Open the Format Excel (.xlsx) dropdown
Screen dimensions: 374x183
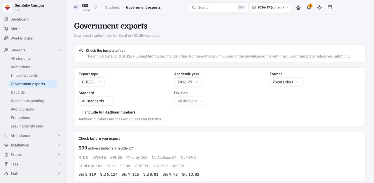point(286,82)
